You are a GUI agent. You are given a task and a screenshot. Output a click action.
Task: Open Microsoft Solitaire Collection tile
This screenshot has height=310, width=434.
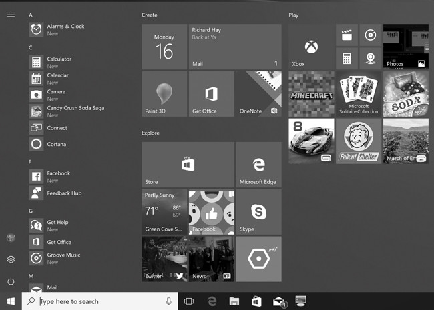(x=359, y=94)
